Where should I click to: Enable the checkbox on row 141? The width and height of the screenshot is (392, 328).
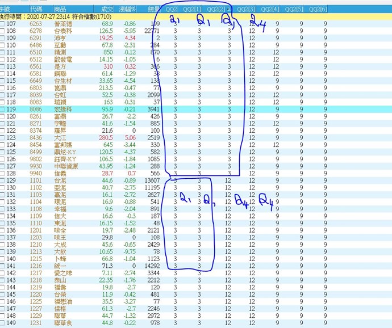[x=3, y=264]
